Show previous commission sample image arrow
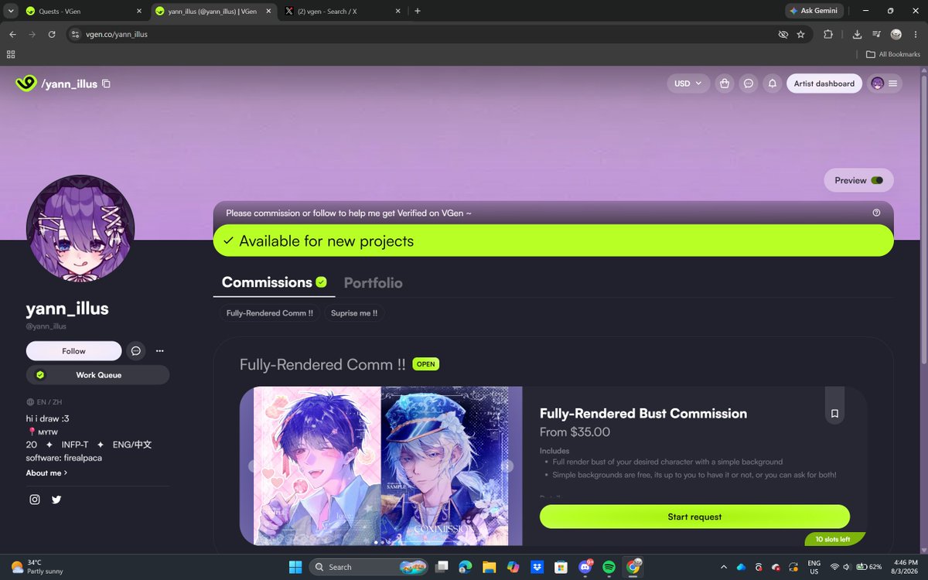Viewport: 928px width, 580px height. click(253, 466)
